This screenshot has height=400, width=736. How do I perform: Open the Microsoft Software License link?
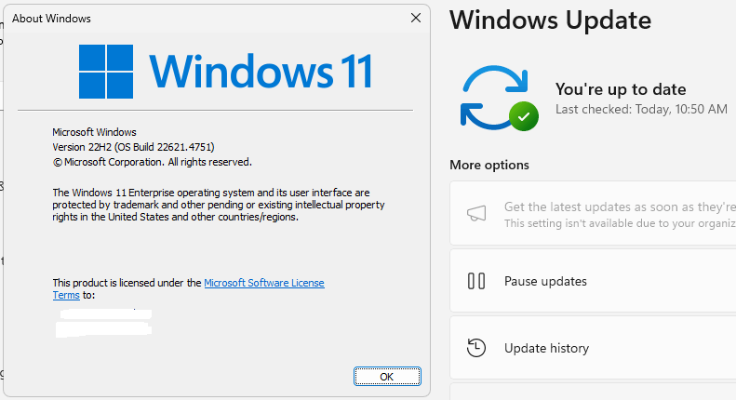pyautogui.click(x=264, y=283)
